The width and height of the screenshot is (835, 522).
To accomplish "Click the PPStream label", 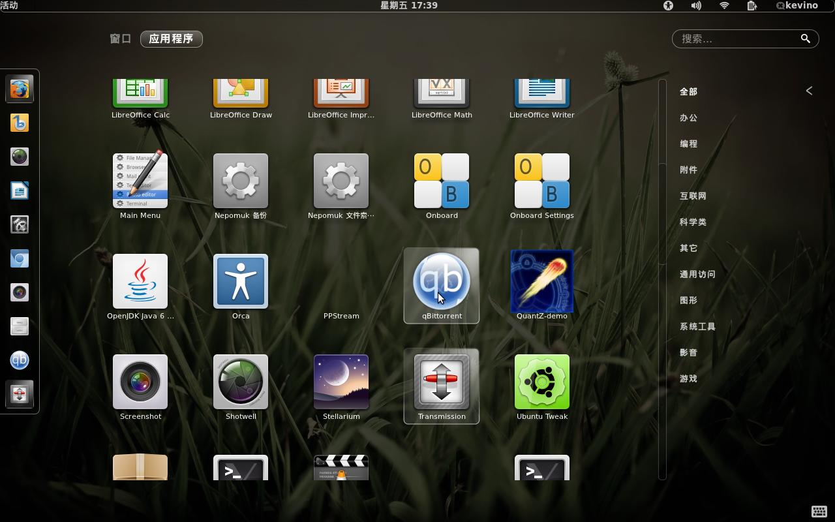I will (341, 316).
